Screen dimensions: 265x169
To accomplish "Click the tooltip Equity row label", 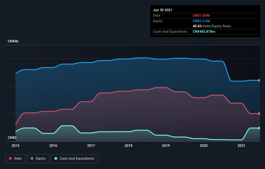I will 158,21.
